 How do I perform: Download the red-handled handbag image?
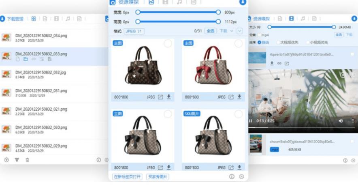(239, 97)
